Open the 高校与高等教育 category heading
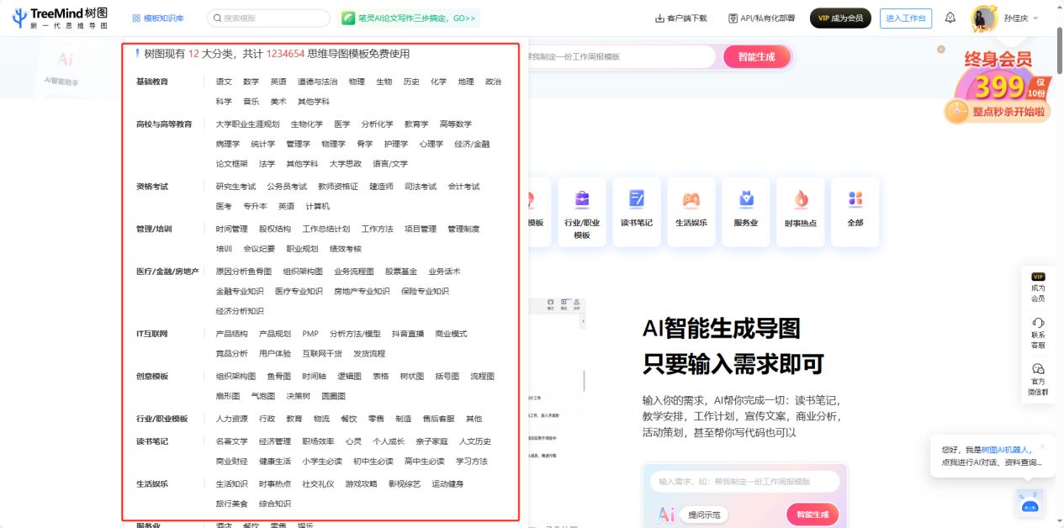The height and width of the screenshot is (528, 1064). click(164, 124)
